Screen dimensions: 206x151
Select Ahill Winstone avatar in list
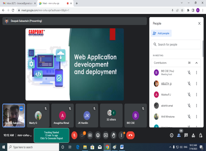156,117
